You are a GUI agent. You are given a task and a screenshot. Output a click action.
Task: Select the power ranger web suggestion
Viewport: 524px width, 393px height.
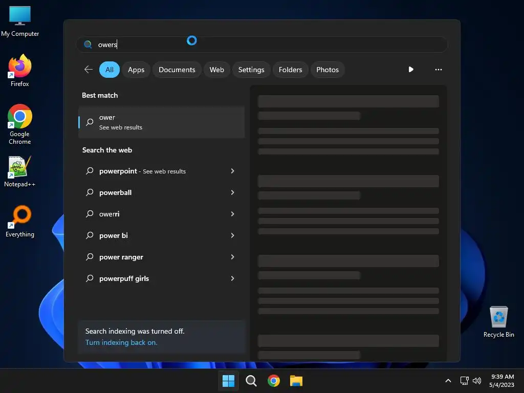161,257
